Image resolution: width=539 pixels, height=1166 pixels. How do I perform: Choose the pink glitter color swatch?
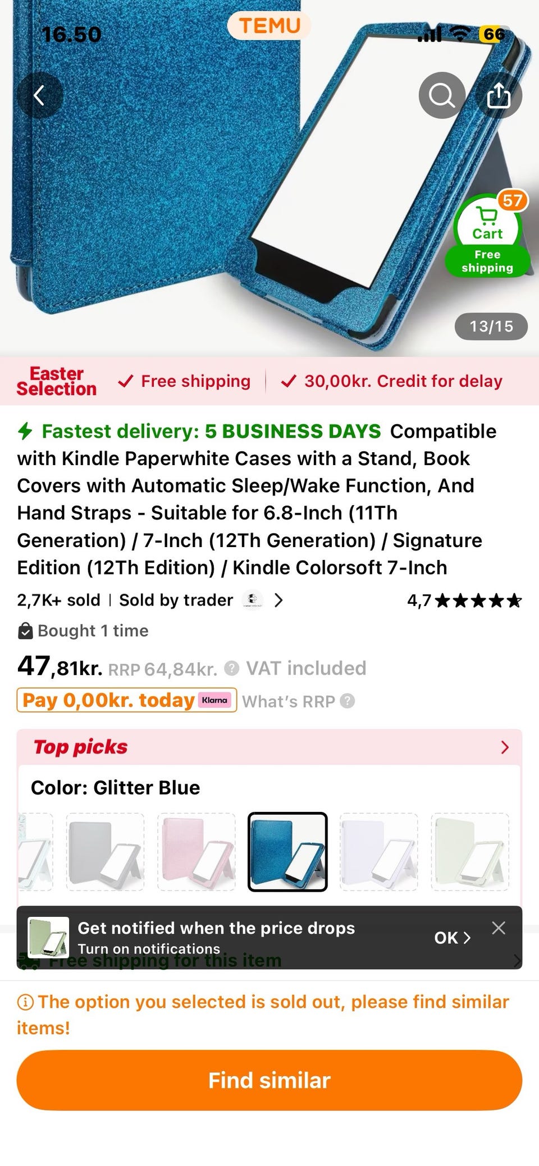196,852
